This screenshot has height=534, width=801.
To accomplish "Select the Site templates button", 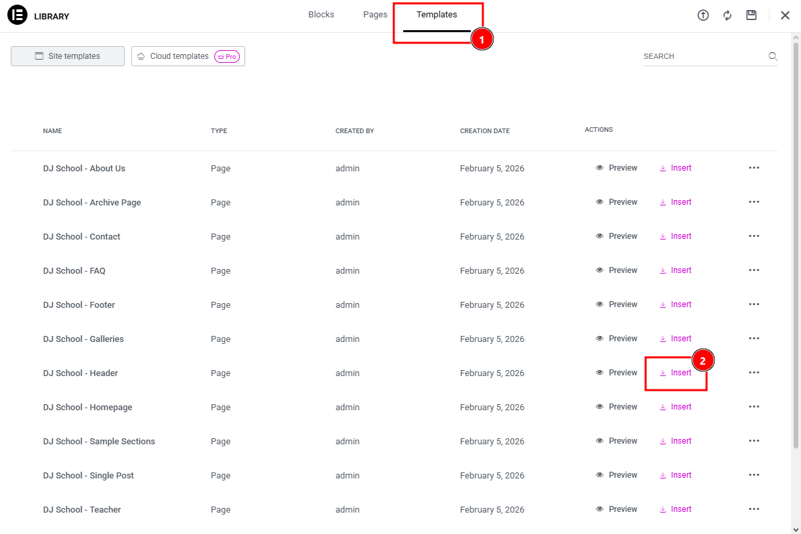I will click(x=68, y=56).
